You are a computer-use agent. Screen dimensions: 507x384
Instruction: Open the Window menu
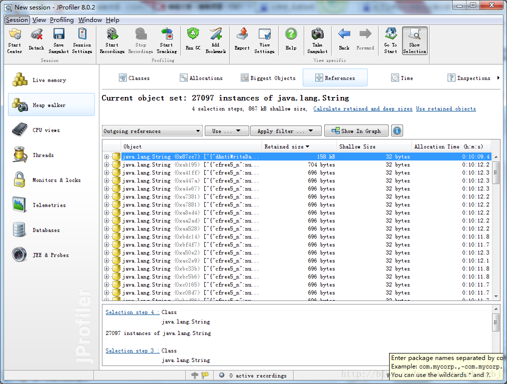(90, 20)
